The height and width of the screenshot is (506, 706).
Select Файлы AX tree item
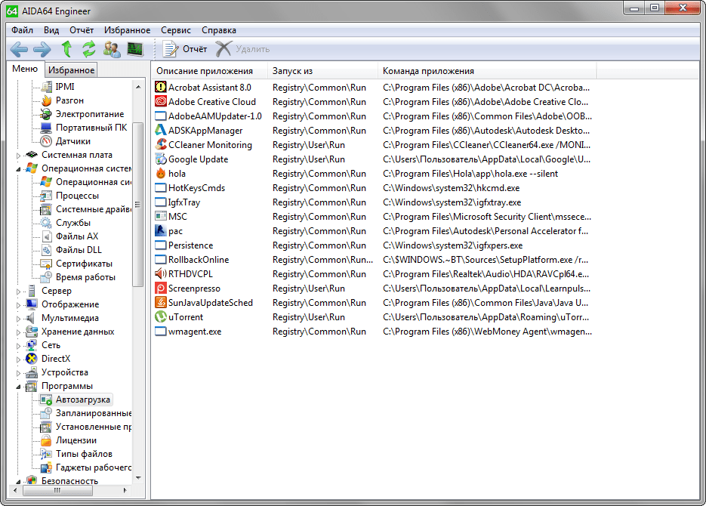pyautogui.click(x=77, y=236)
